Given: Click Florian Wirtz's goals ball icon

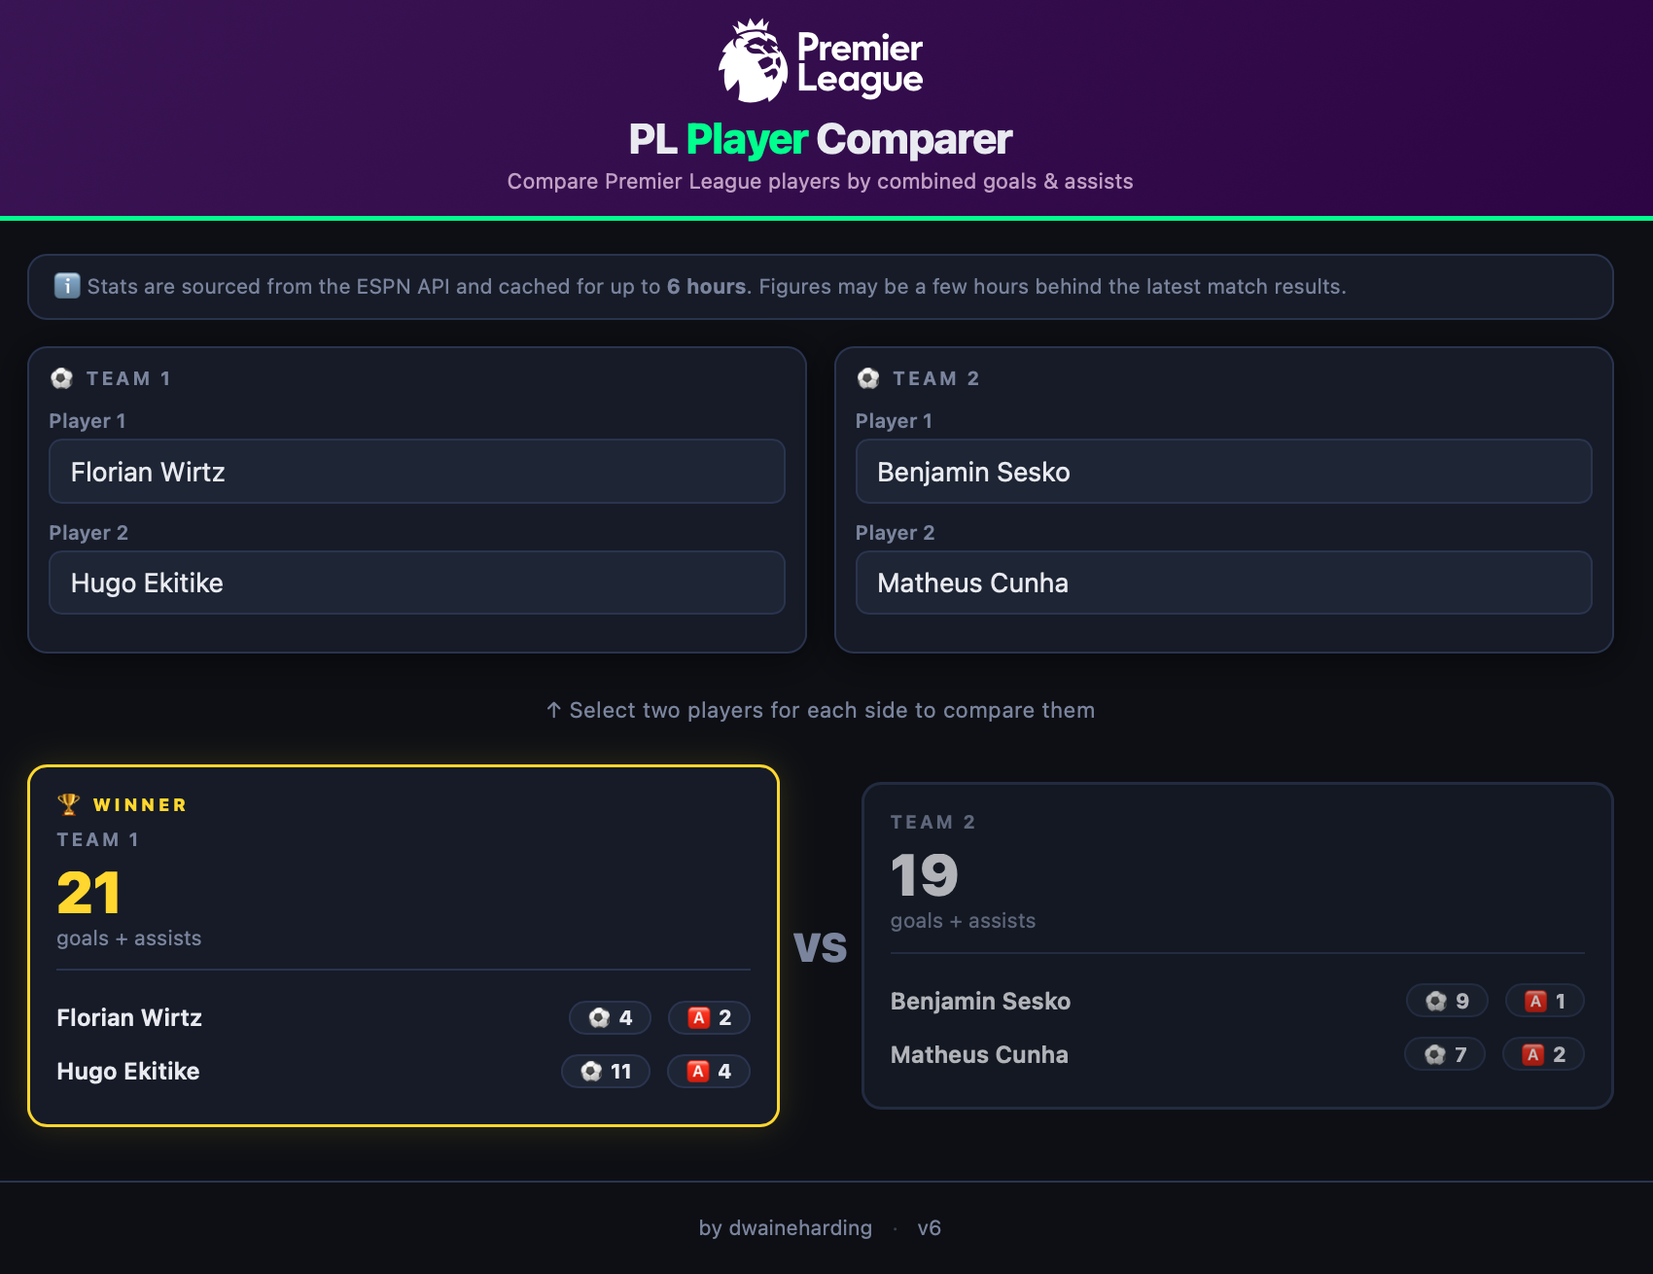Looking at the screenshot, I should tap(598, 1017).
